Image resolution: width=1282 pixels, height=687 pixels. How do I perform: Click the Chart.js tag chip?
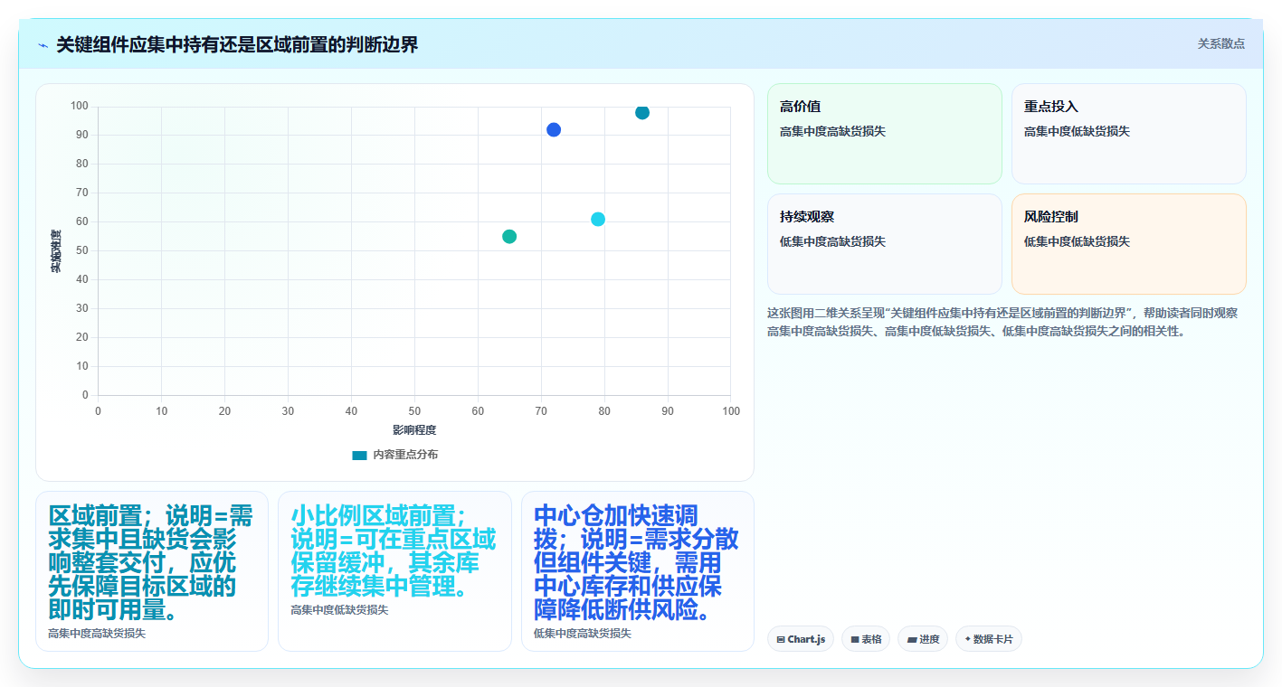coord(801,639)
